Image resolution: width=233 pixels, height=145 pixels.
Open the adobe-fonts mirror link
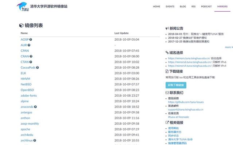[x=29, y=96]
